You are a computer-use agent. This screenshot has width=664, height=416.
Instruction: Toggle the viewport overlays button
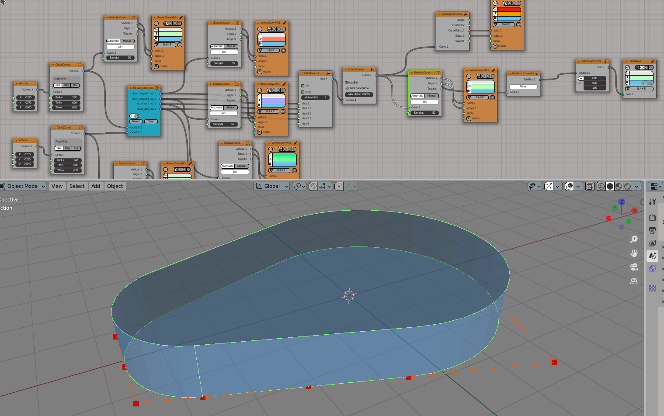pos(569,187)
